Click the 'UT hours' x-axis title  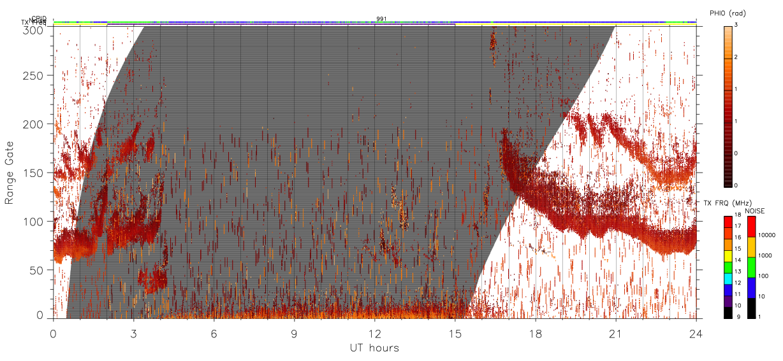tap(374, 348)
